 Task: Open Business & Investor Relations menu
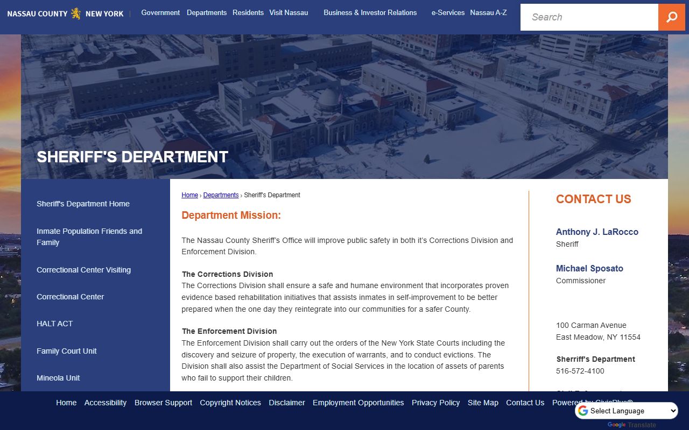coord(370,12)
